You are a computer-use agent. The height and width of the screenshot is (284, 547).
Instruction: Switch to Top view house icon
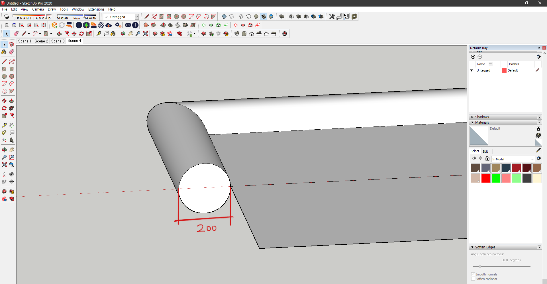click(244, 34)
